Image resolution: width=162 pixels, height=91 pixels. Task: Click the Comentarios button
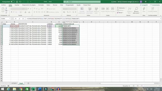155,5
